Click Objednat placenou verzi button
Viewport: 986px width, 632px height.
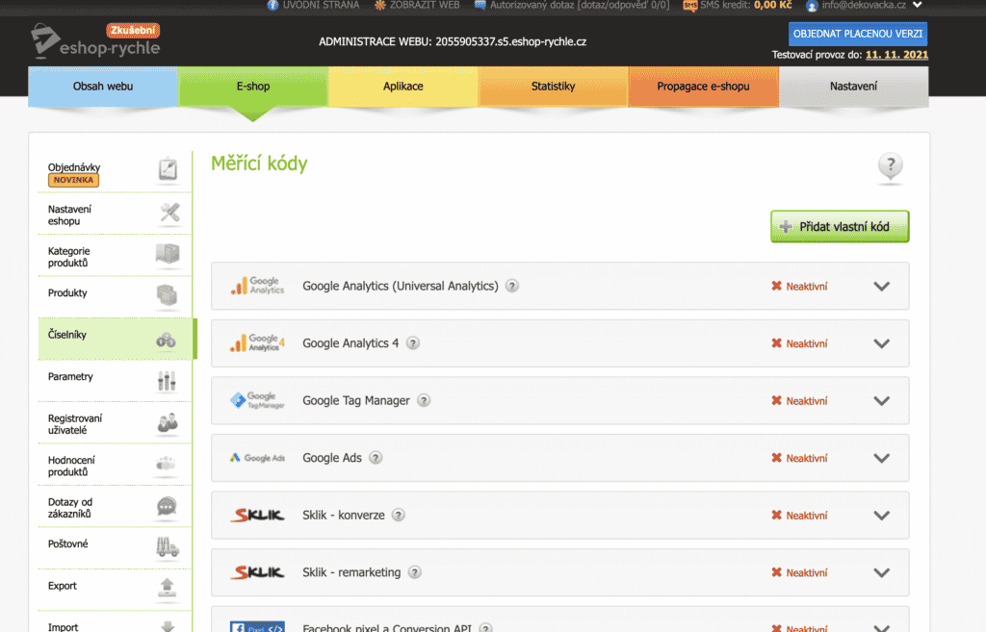[858, 34]
